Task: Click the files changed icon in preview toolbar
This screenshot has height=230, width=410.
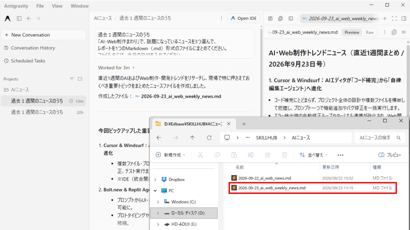Action: click(x=281, y=18)
